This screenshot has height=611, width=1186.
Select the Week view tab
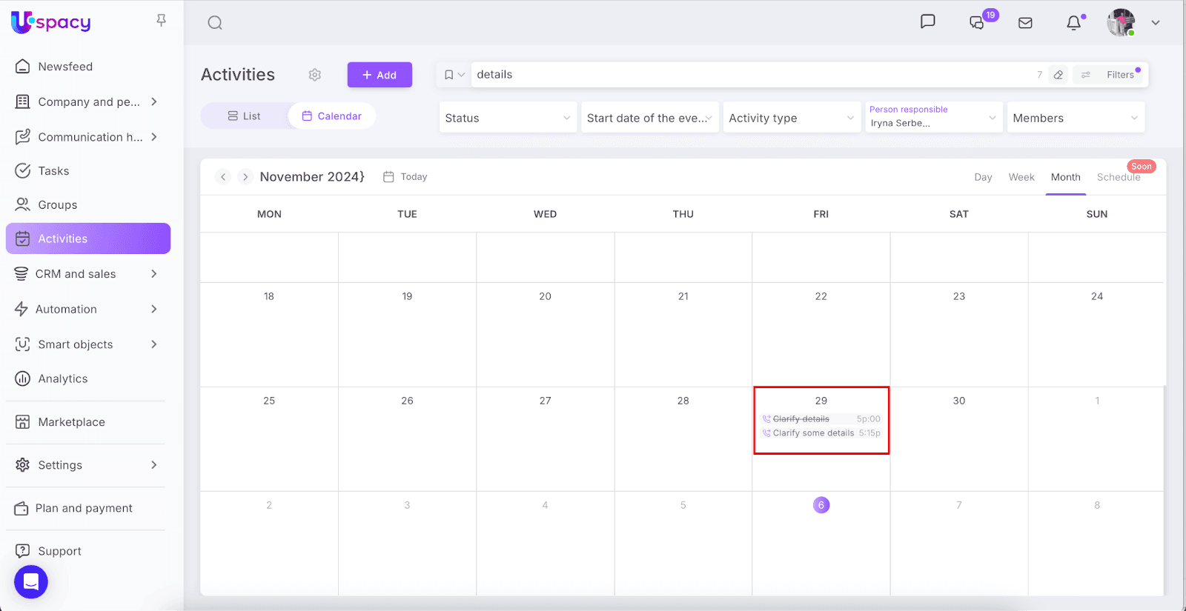coord(1021,177)
